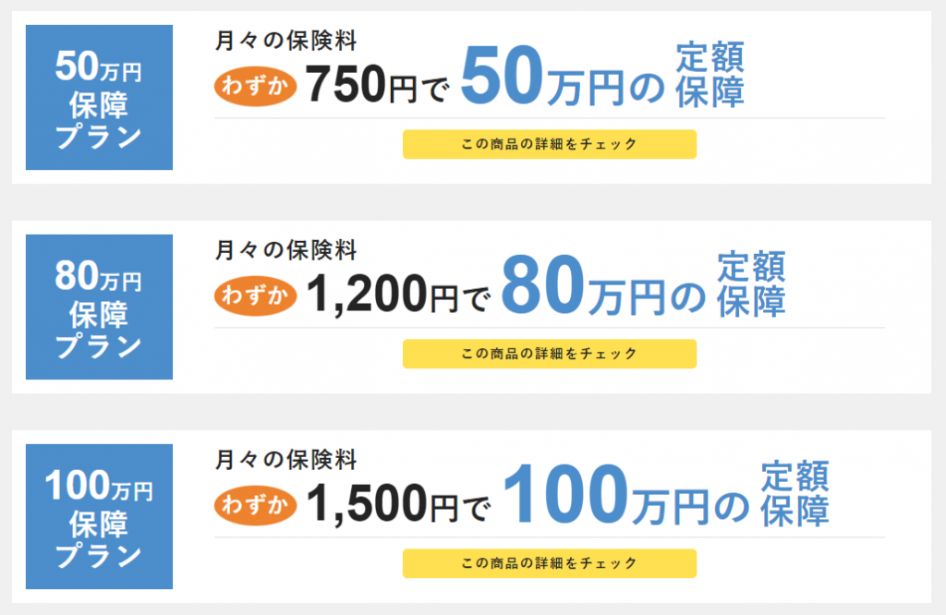Screen dimensions: 946x615
Task: Click 定額保障 text in the 80万円 banner
Action: coord(751,284)
